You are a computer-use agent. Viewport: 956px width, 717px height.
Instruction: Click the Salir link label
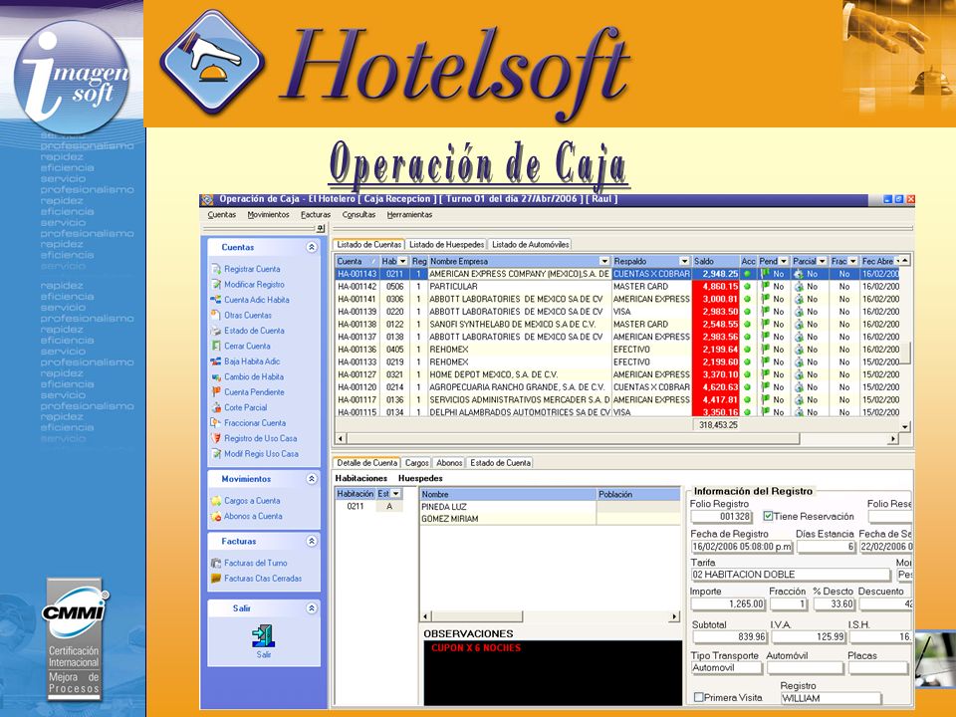click(x=263, y=654)
